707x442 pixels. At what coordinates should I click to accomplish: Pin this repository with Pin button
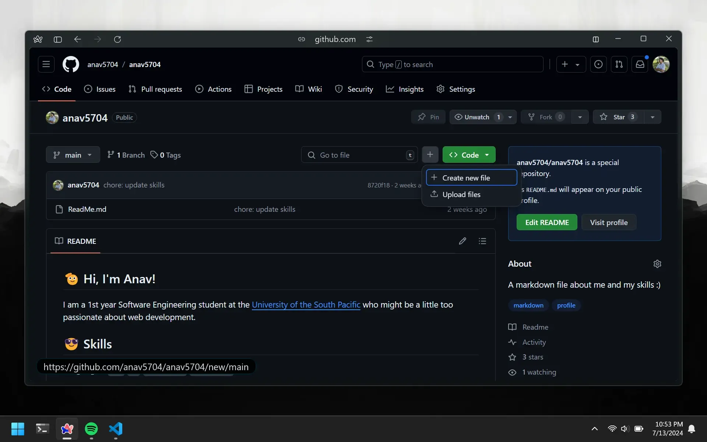(x=428, y=117)
